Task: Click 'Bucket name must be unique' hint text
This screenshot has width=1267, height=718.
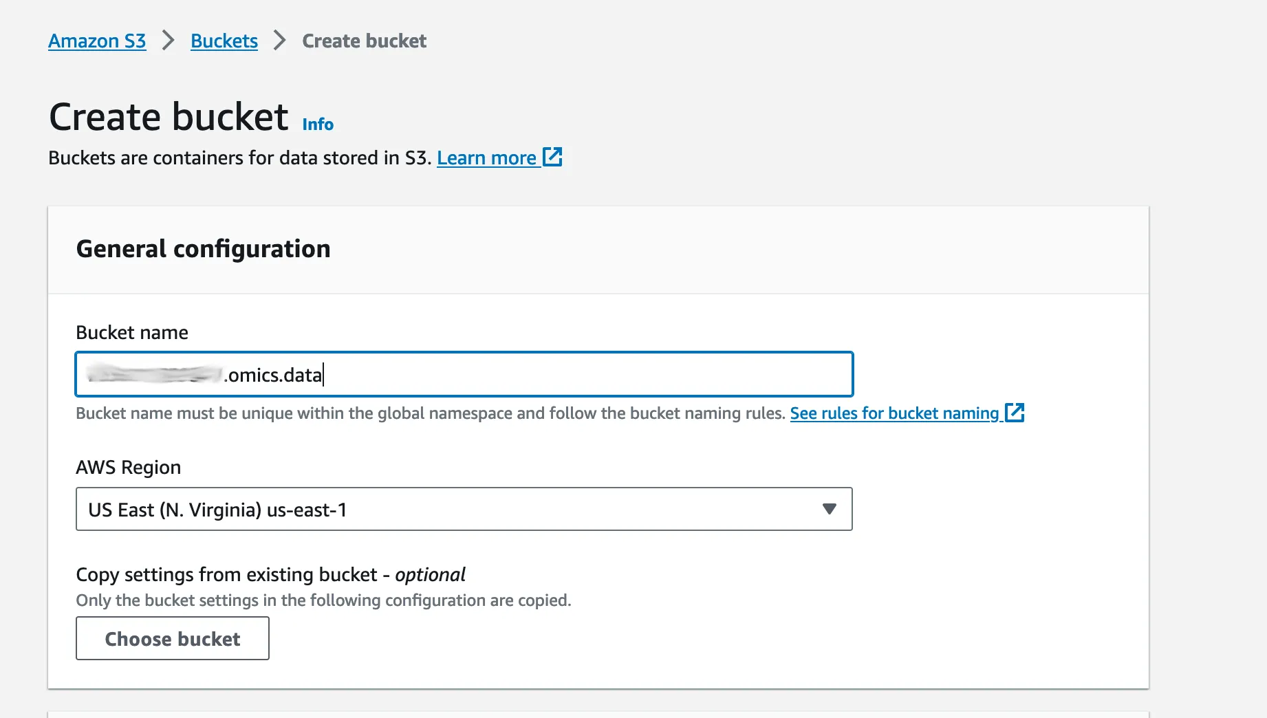Action: [x=431, y=413]
